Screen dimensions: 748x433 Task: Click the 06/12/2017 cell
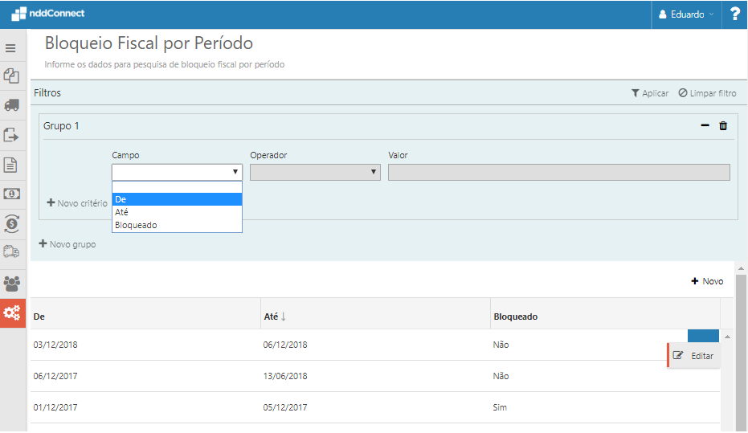55,376
